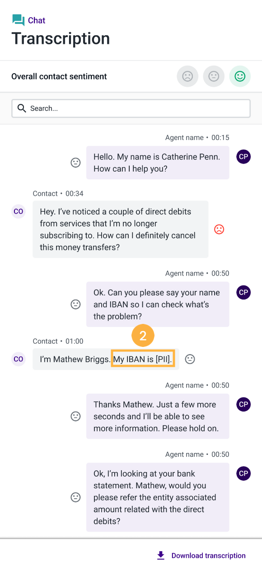The image size is (262, 571).
Task: Click neutral face beside Catherine Penn greeting
Action: point(76,163)
